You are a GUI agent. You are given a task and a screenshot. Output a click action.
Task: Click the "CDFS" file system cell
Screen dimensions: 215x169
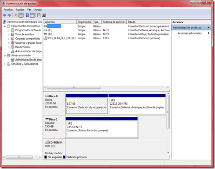tap(106, 38)
